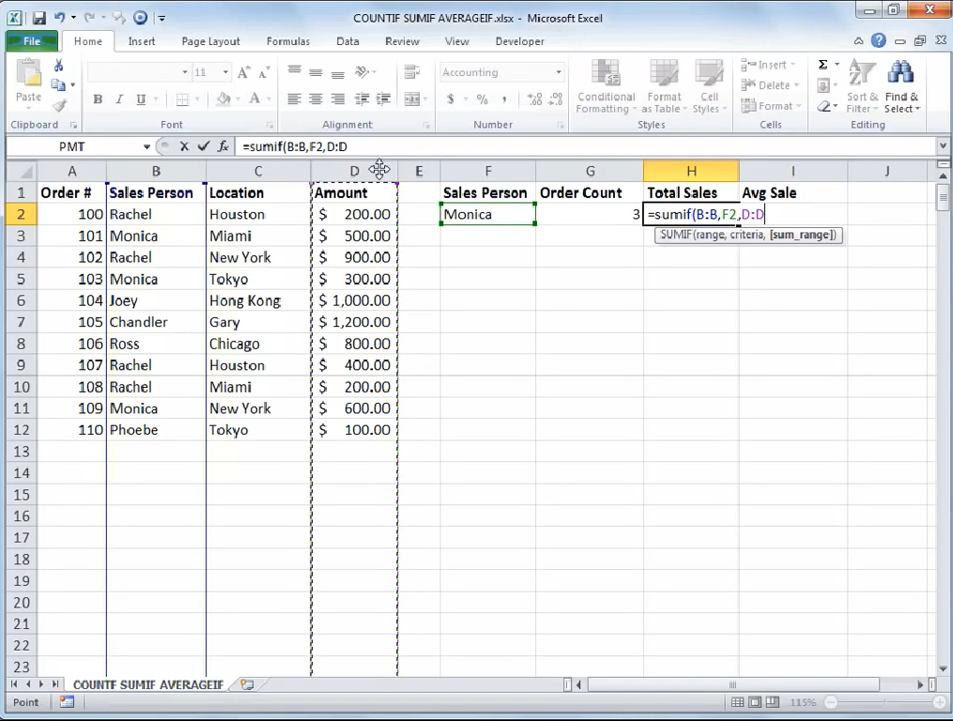Select the COUNTIF SUMIF AVERAGEIF sheet tab
The image size is (953, 721).
146,684
